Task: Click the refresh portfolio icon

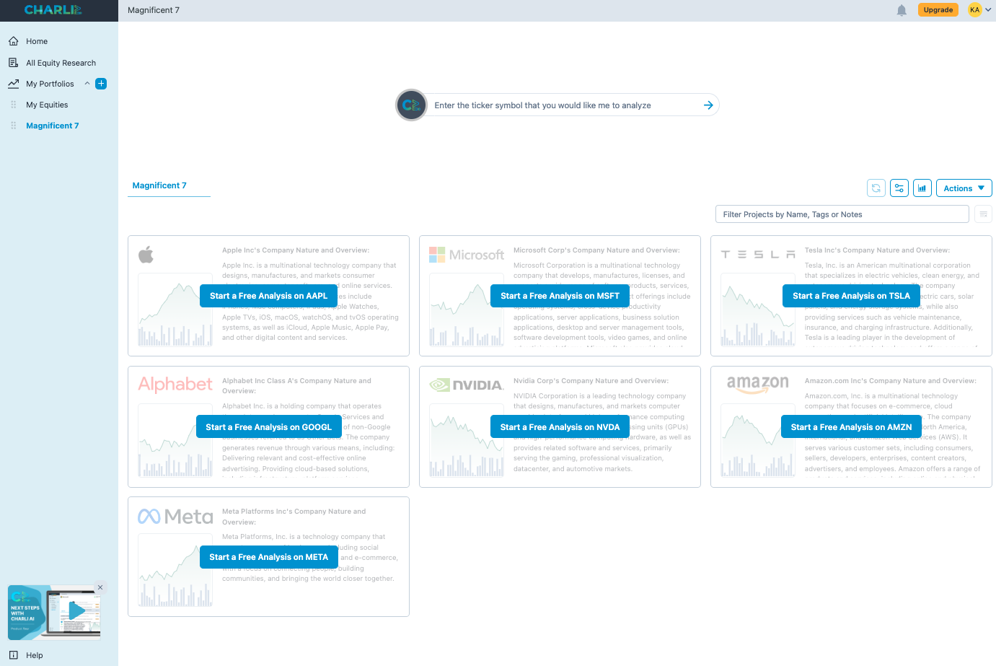Action: (876, 188)
